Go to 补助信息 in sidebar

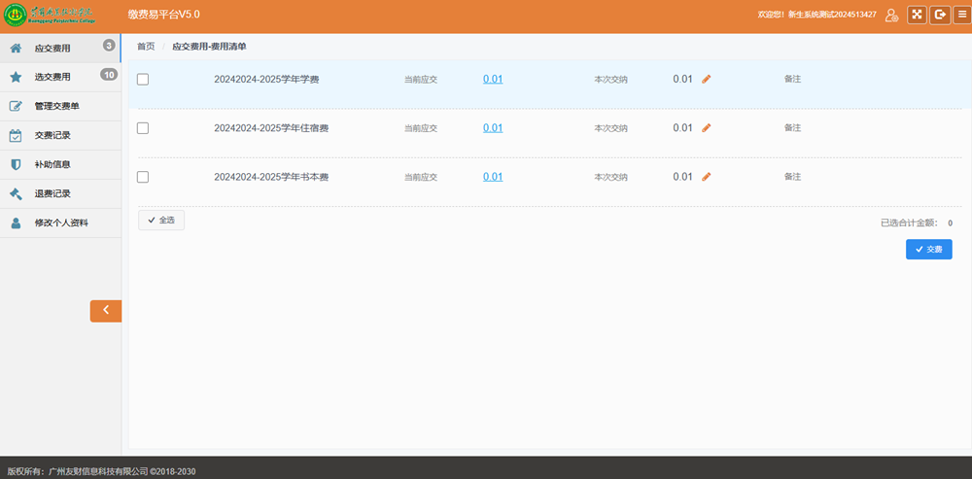(x=52, y=164)
